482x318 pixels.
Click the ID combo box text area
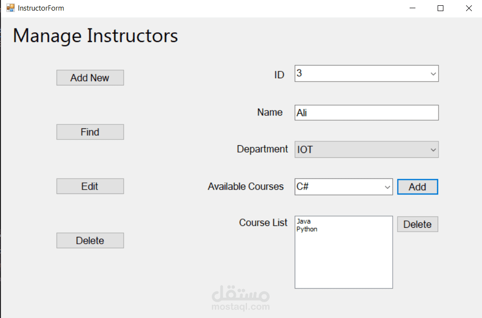coord(359,74)
